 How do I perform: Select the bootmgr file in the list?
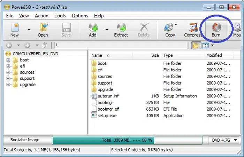[105, 103]
